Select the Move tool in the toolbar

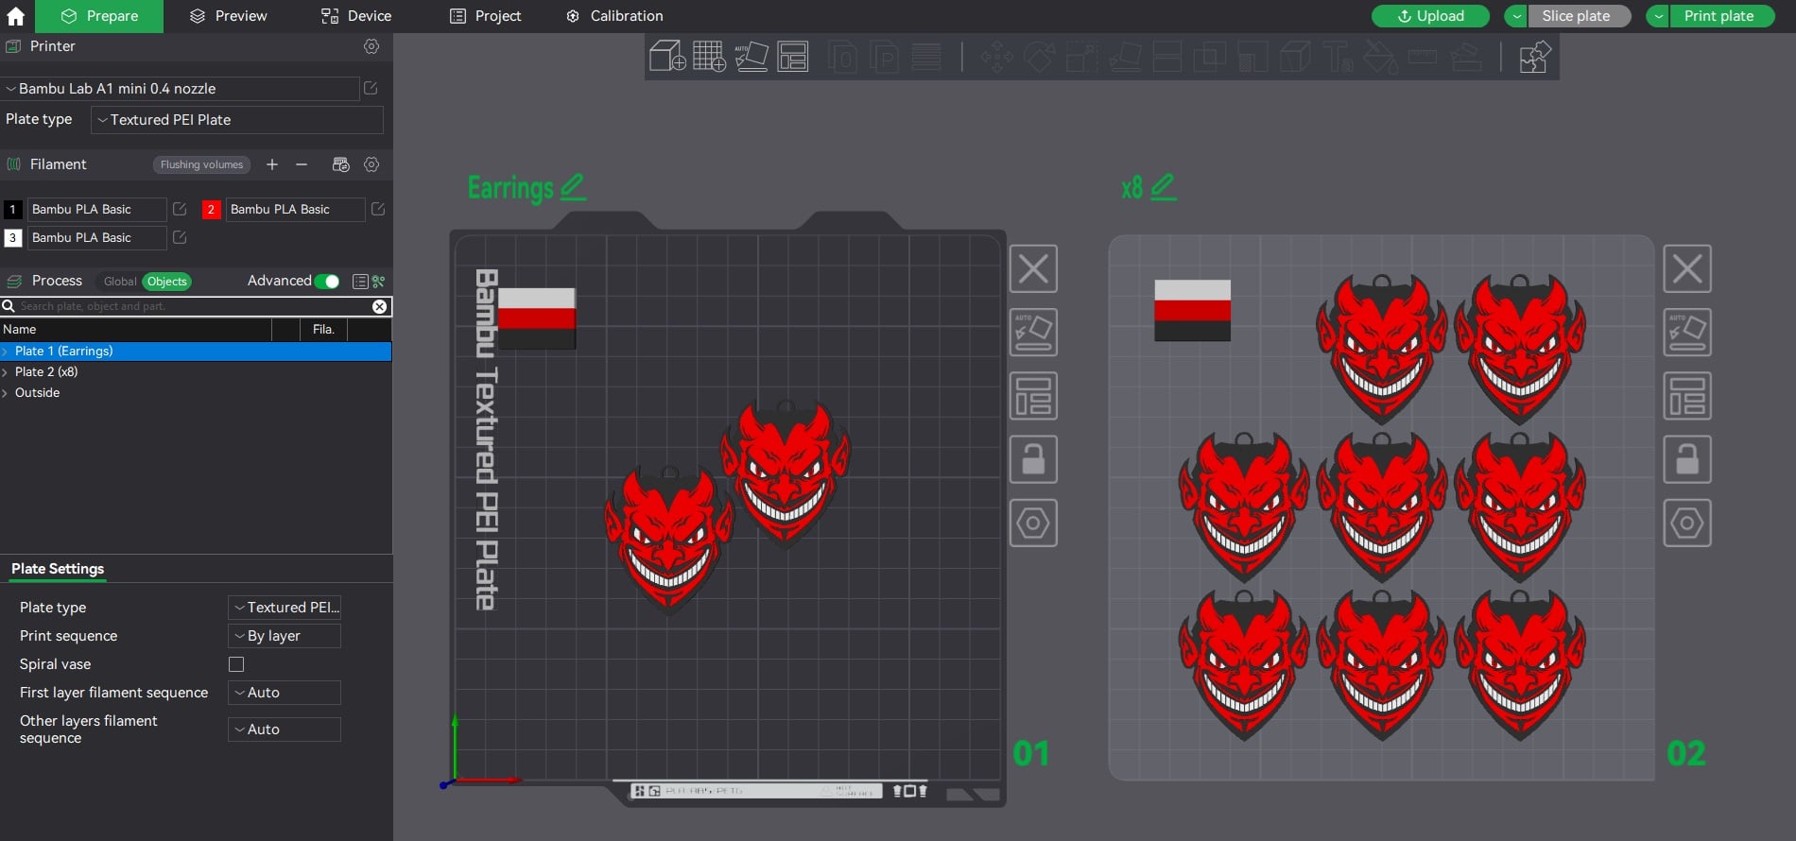tap(996, 57)
